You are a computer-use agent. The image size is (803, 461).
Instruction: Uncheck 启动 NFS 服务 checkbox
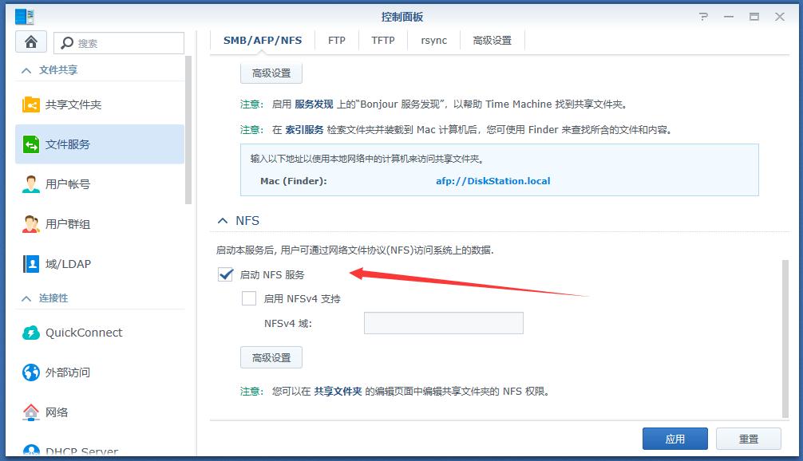pyautogui.click(x=224, y=274)
